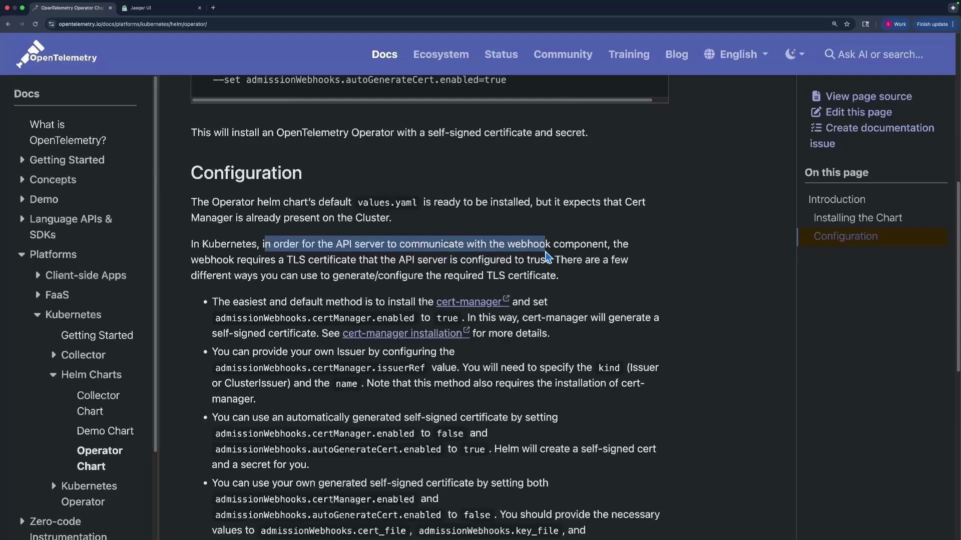Image resolution: width=961 pixels, height=540 pixels.
Task: Bookmark this page with the star icon
Action: click(x=847, y=24)
